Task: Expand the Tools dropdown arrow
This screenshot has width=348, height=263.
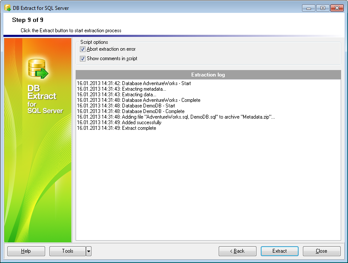Action: coord(89,251)
